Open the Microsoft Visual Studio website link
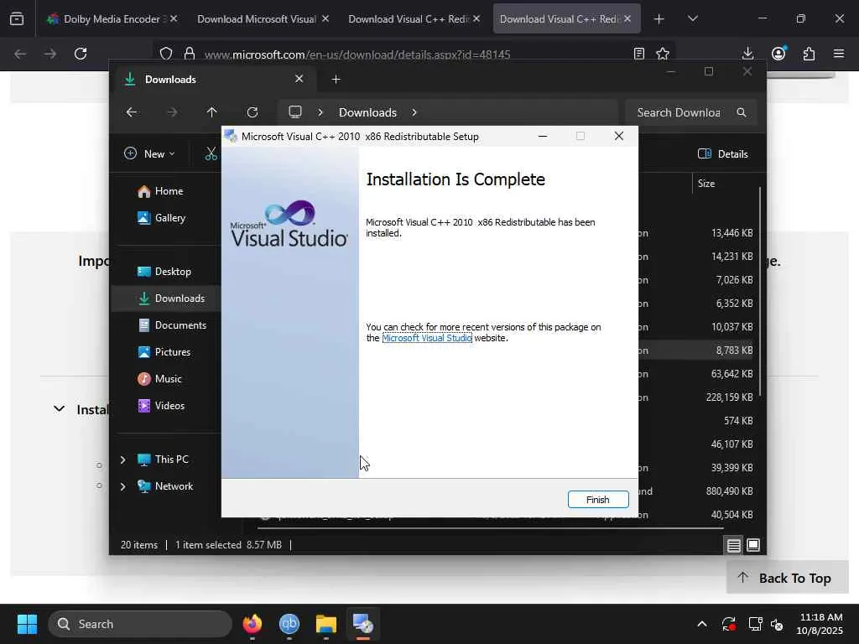The height and width of the screenshot is (644, 859). (427, 338)
